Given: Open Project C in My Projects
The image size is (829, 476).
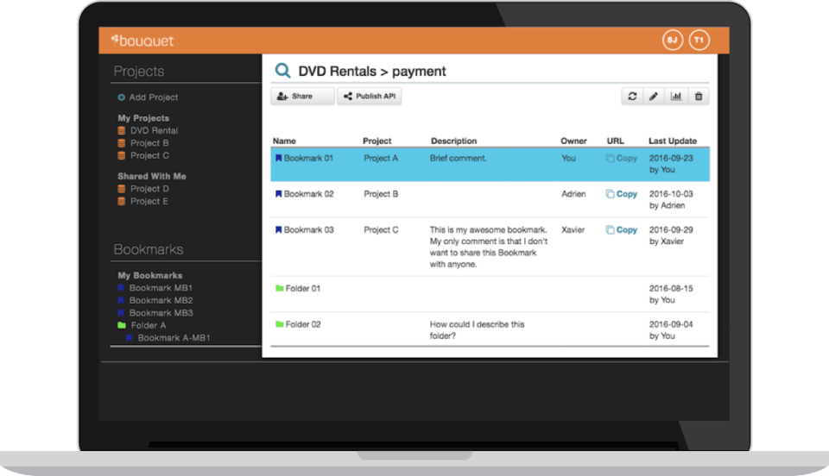Looking at the screenshot, I should point(143,156).
